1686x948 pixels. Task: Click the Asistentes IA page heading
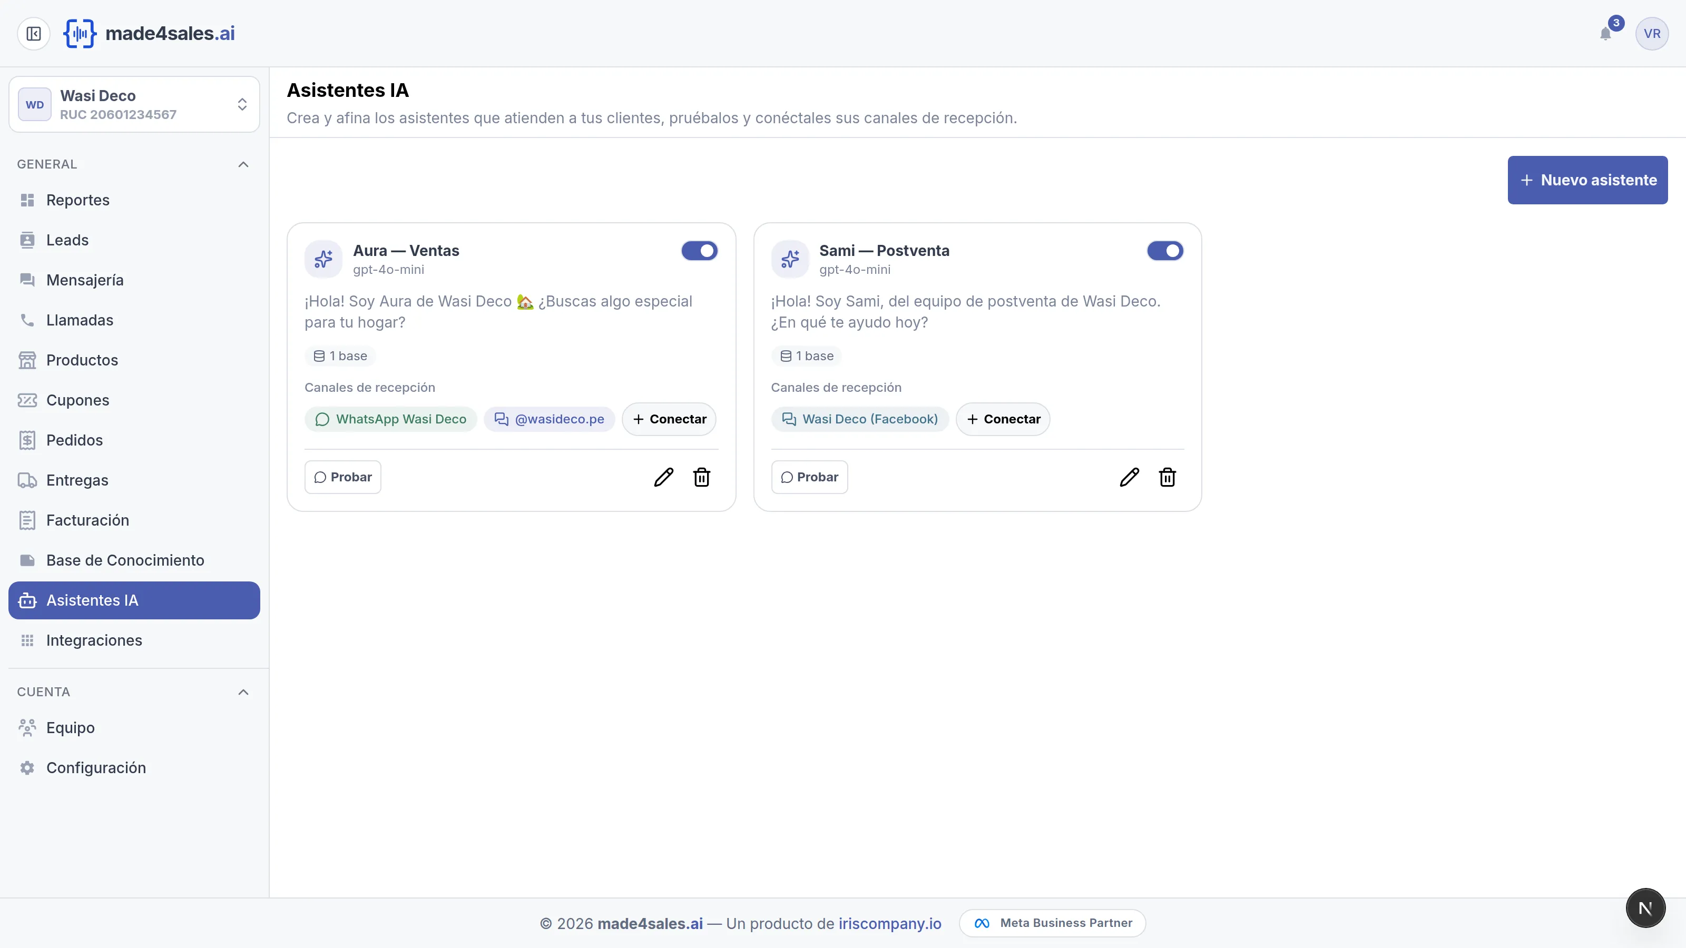pyautogui.click(x=348, y=90)
